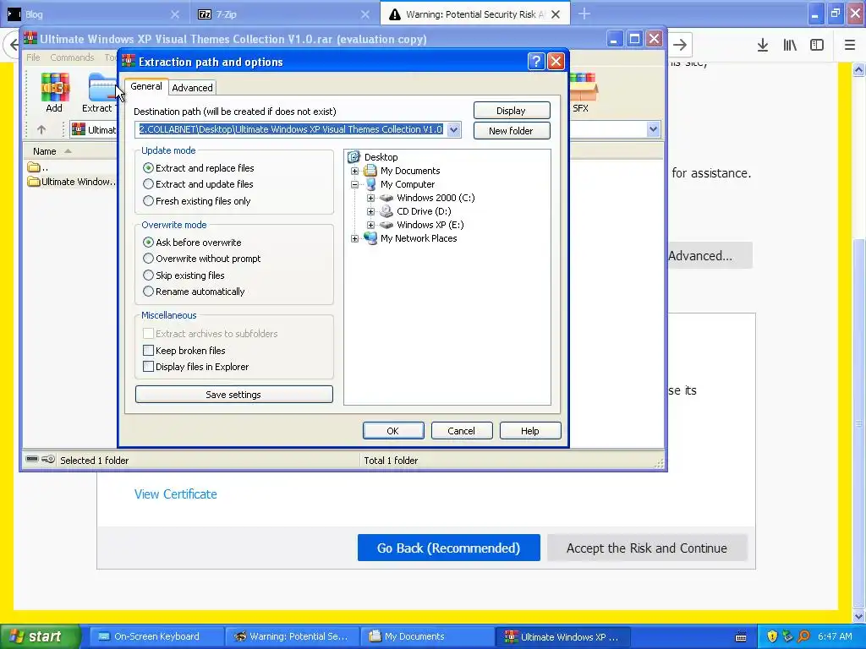Select Overwrite without prompt option
The image size is (866, 649).
point(201,259)
